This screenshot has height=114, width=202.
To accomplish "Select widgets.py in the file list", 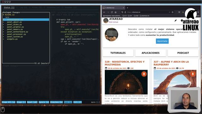I will (x=12, y=39).
